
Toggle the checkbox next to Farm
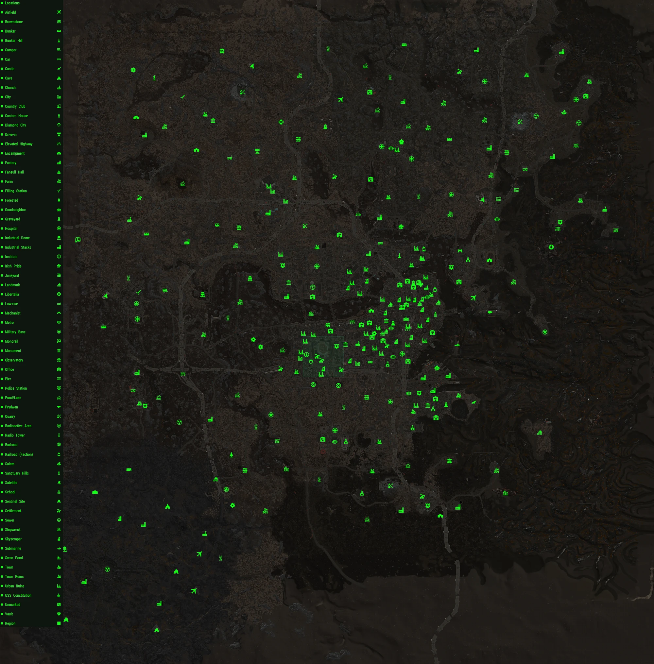point(2,181)
